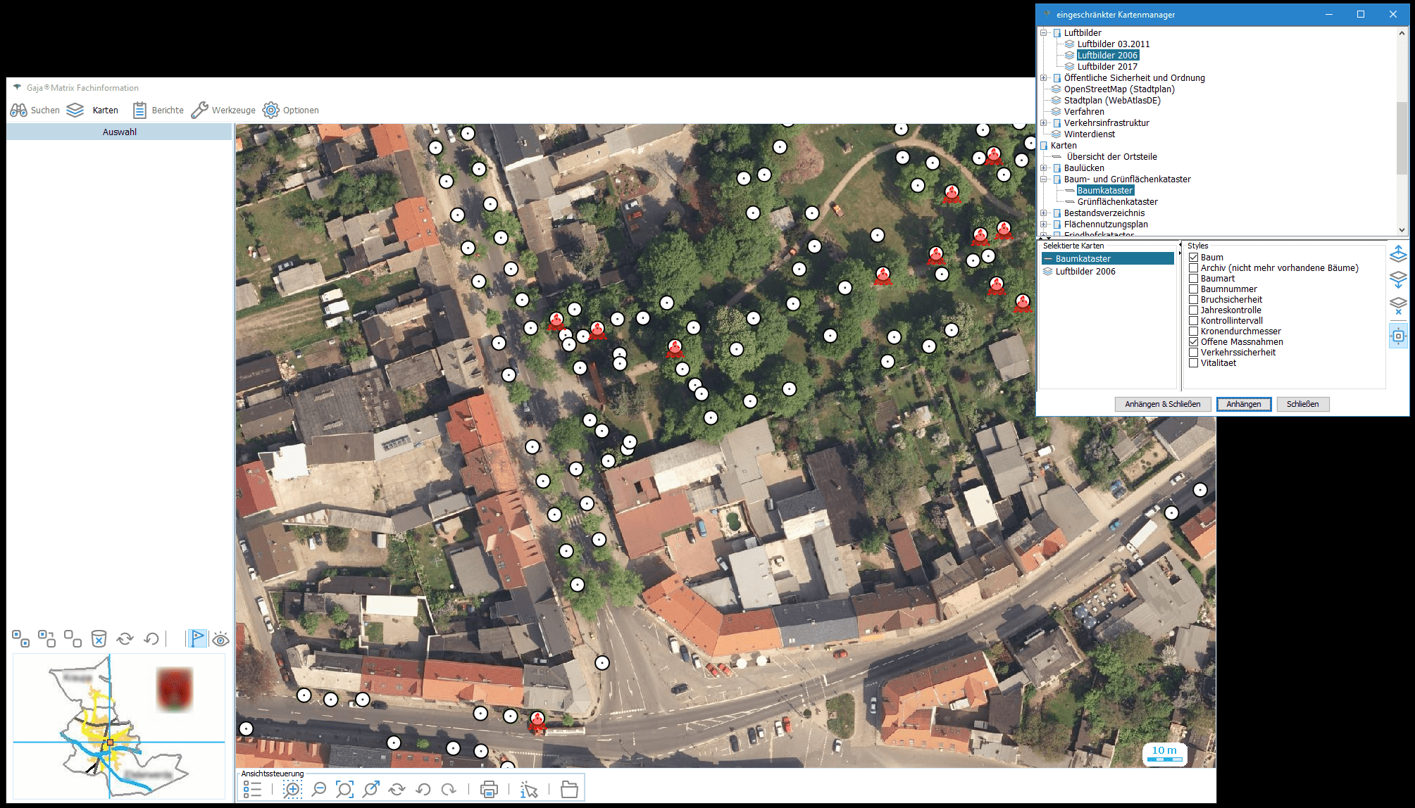Click the trash bin clear-selection icon
1415x808 pixels.
tap(99, 638)
